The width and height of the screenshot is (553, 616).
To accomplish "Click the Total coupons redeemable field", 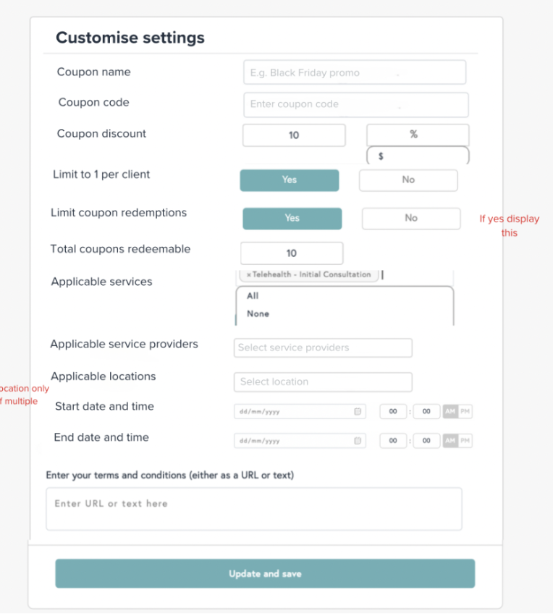I will point(292,253).
